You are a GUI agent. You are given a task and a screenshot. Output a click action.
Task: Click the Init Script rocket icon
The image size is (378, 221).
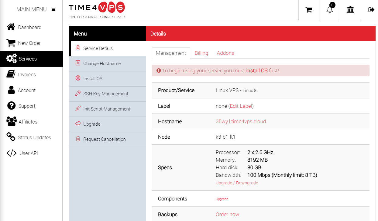tap(78, 109)
